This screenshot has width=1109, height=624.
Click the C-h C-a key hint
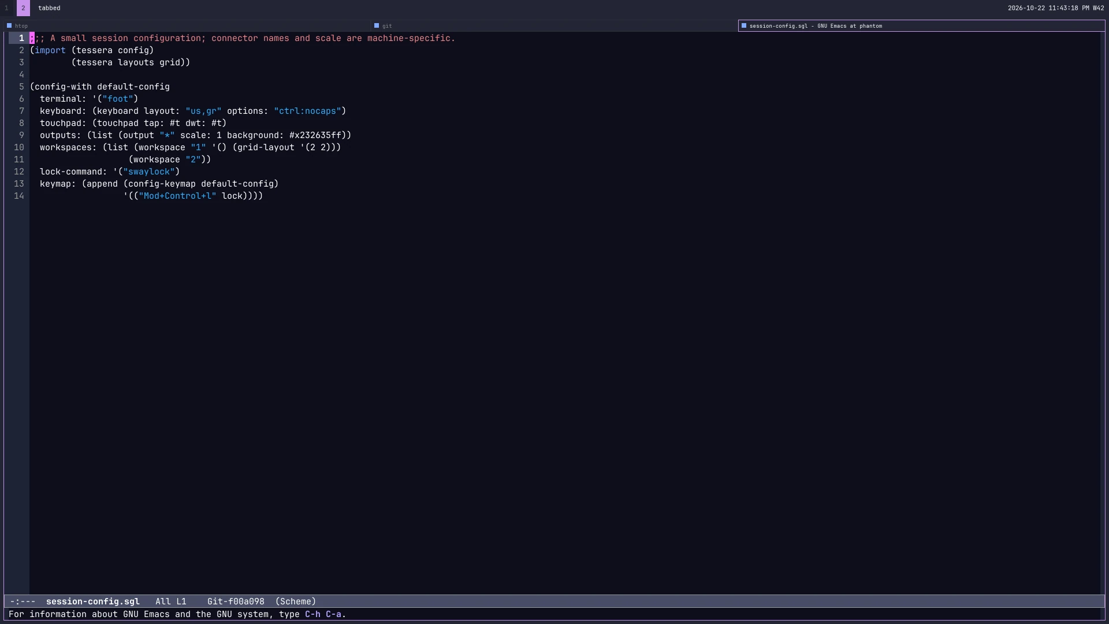323,614
